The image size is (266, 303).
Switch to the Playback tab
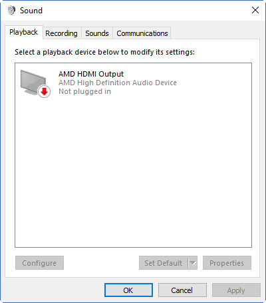(24, 32)
